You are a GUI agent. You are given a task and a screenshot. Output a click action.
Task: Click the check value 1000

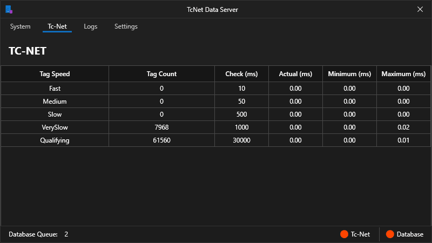pyautogui.click(x=241, y=127)
